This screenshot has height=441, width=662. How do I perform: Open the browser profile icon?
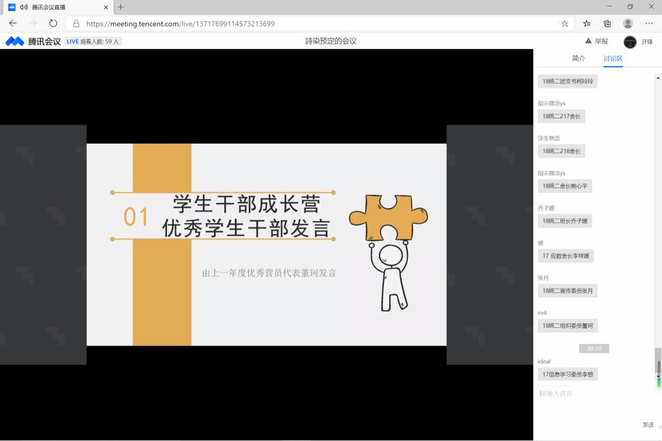click(628, 23)
